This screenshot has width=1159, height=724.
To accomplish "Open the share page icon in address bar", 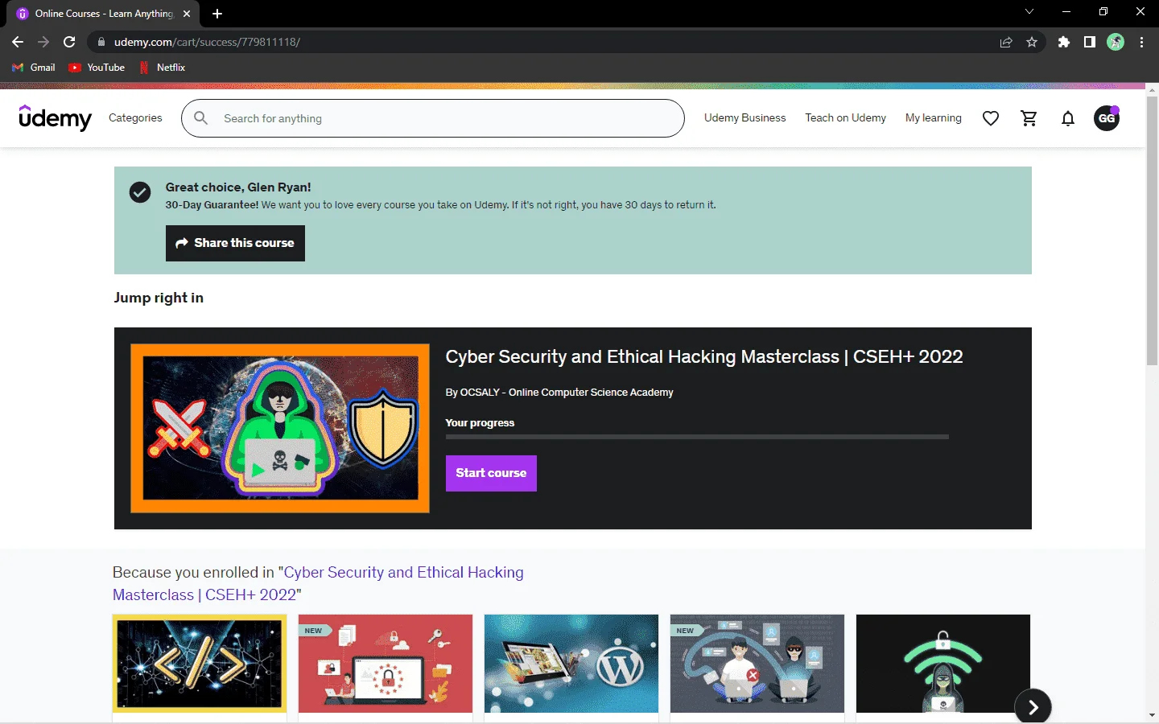I will click(x=1006, y=42).
